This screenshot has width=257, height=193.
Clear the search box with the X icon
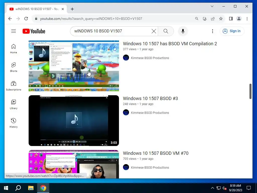click(x=154, y=31)
